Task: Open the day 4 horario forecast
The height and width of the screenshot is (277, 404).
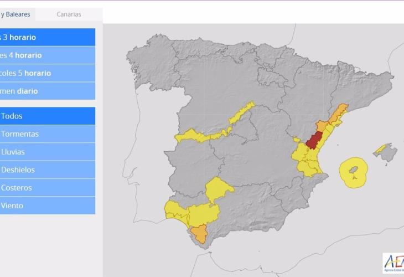Action: [47, 55]
